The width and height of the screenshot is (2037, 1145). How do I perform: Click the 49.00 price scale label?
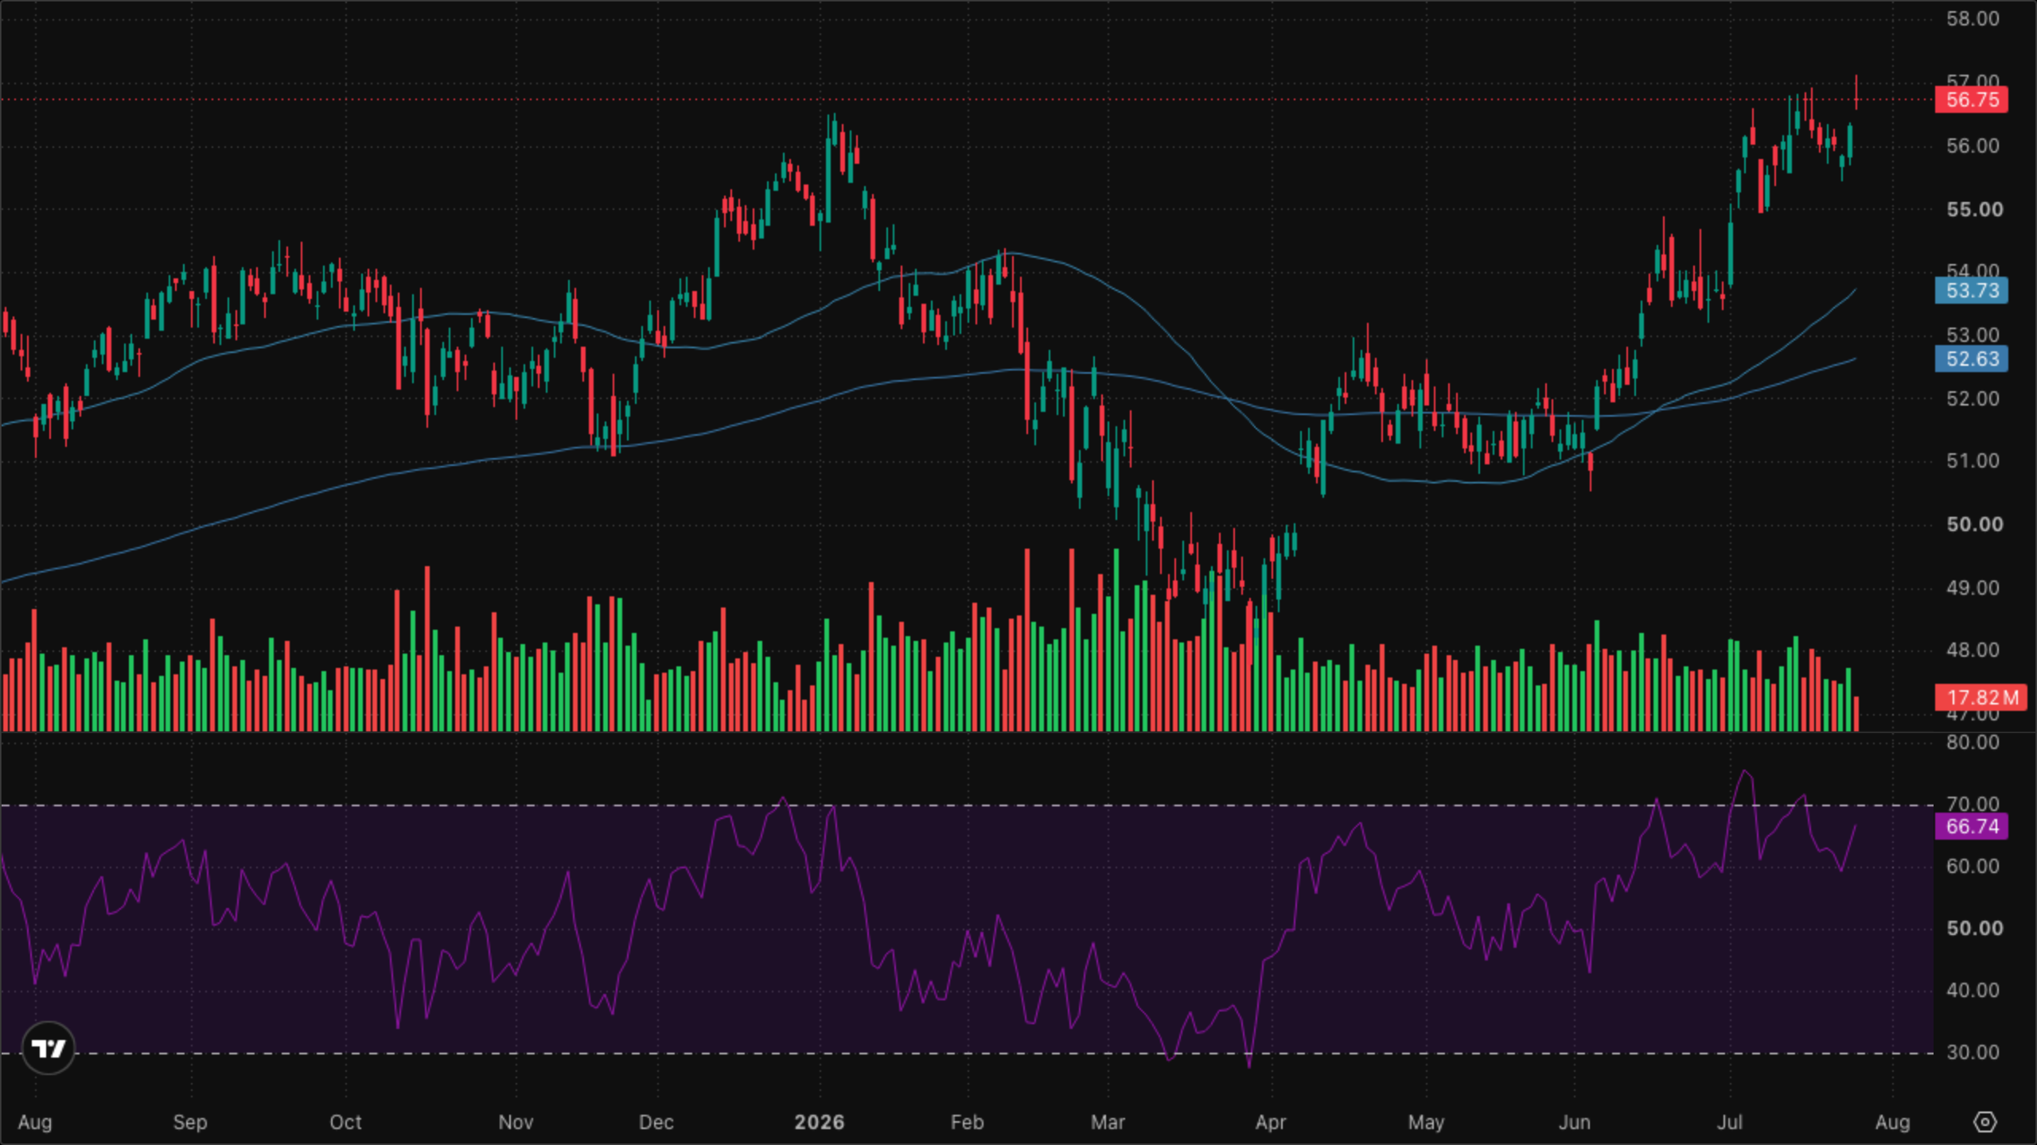tap(1973, 588)
